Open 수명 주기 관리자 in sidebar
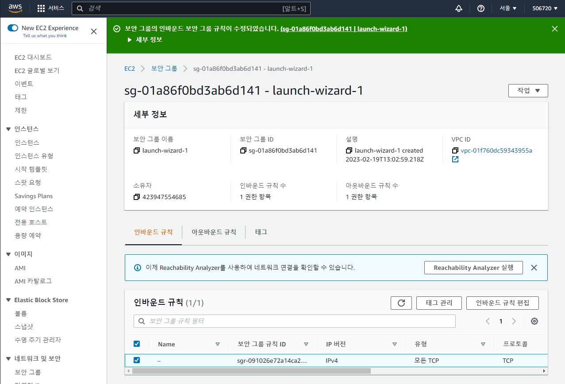Screen dimensions: 565x384 (38, 340)
